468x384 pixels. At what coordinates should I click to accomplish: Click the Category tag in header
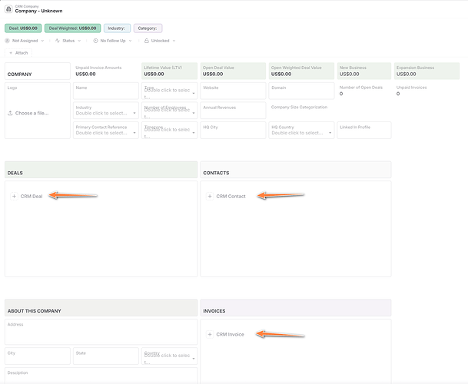point(148,28)
